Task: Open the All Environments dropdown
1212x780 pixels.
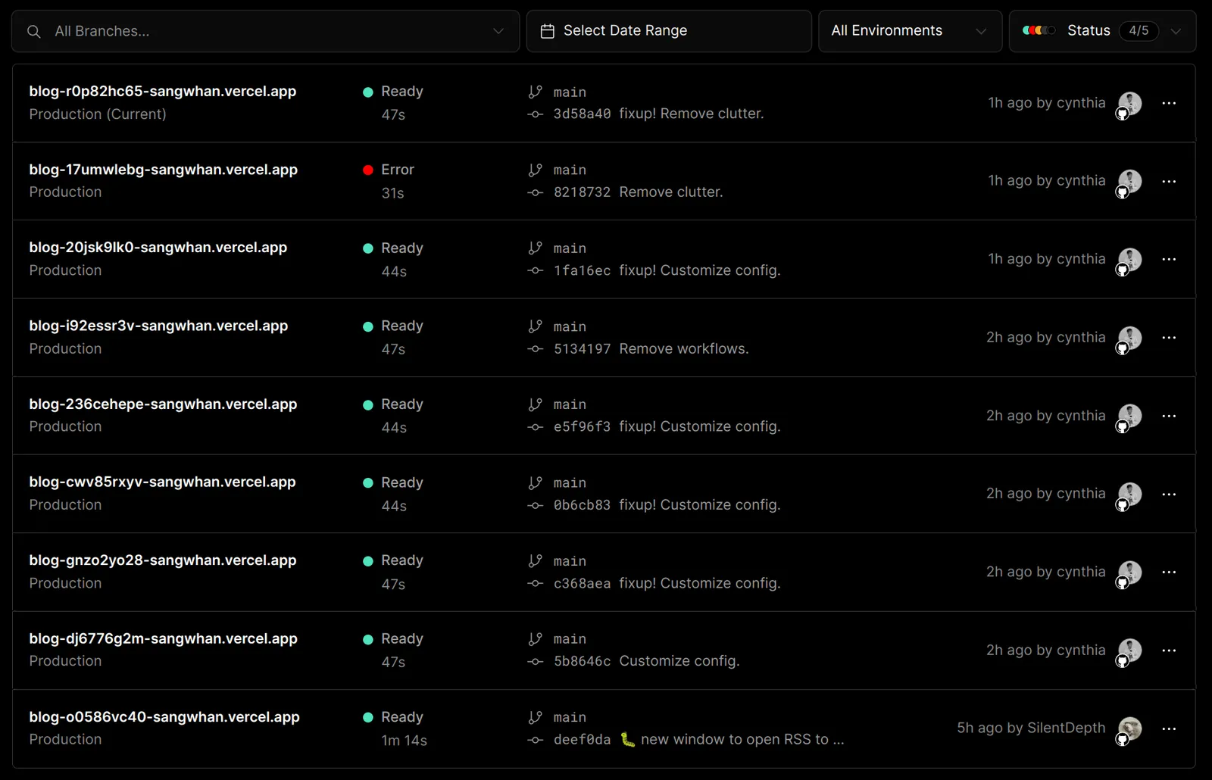Action: click(x=910, y=31)
